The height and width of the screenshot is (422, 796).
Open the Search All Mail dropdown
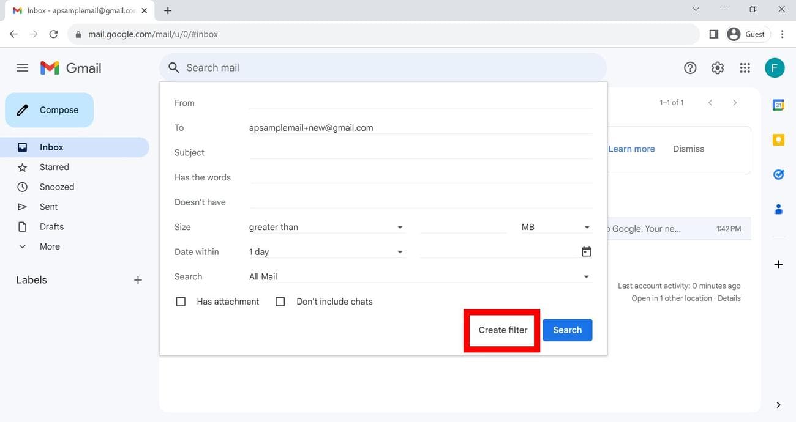586,276
